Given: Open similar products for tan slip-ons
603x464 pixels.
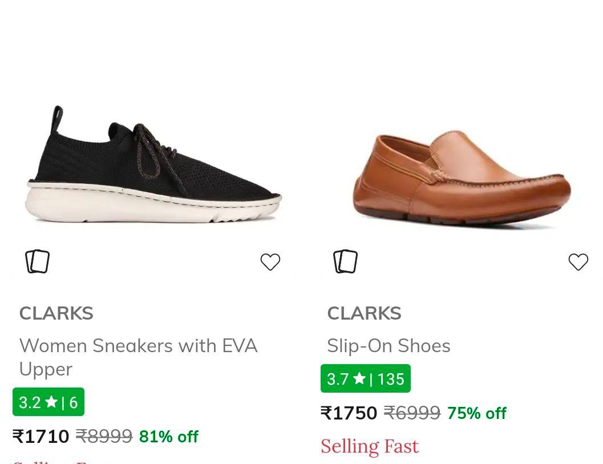Looking at the screenshot, I should (x=346, y=262).
